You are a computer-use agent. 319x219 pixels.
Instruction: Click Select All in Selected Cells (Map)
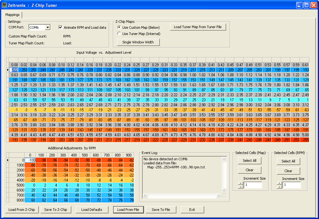[249, 161]
